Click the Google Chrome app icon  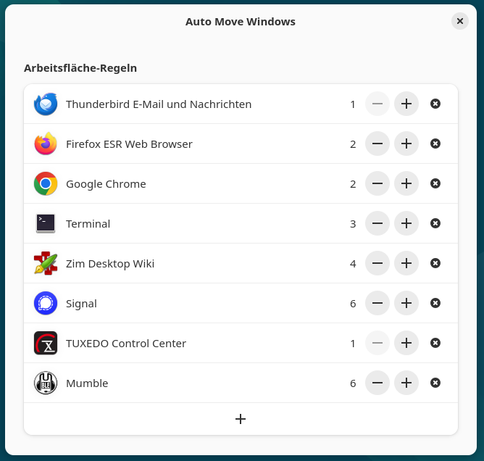point(46,183)
